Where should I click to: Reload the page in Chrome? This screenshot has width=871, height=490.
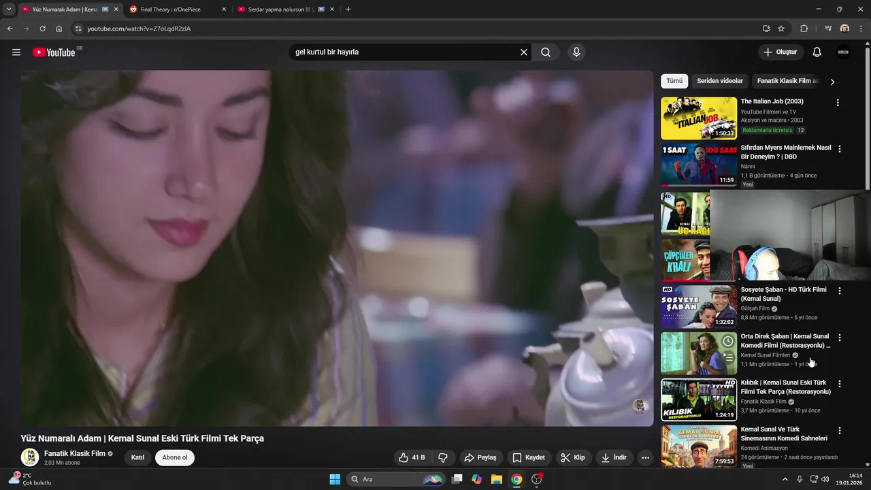tap(42, 29)
